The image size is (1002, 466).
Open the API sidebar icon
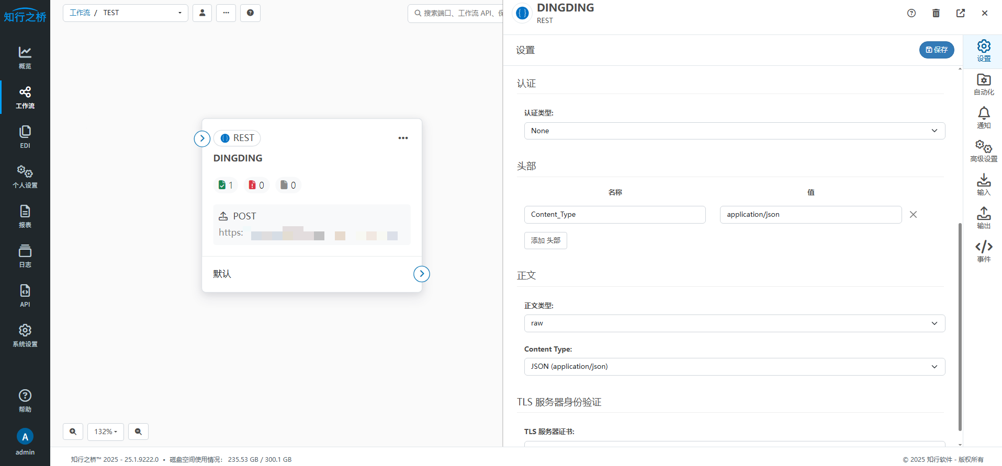tap(25, 296)
